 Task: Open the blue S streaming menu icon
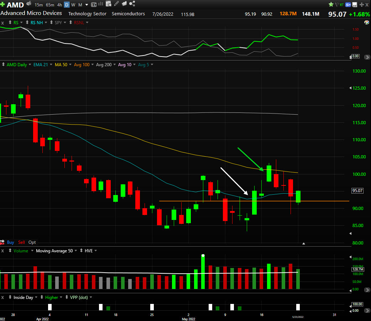348,5
